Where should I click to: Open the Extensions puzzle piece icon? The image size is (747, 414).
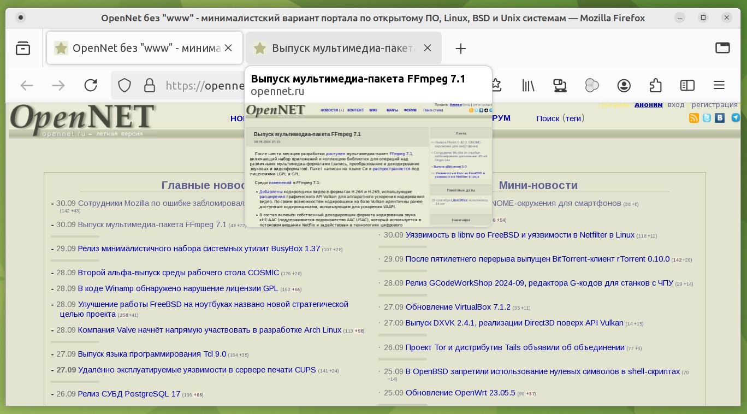tap(656, 85)
